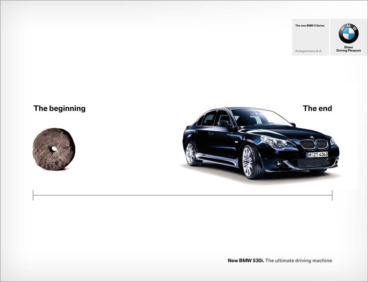The image size is (368, 282).
Task: Select the 'The end' heading
Action: click(x=317, y=108)
